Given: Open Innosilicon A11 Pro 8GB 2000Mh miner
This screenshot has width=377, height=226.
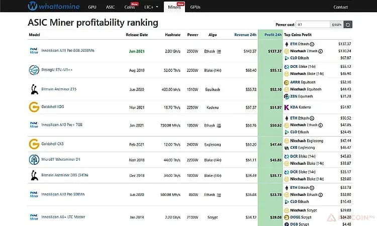Looking at the screenshot, I should [68, 50].
